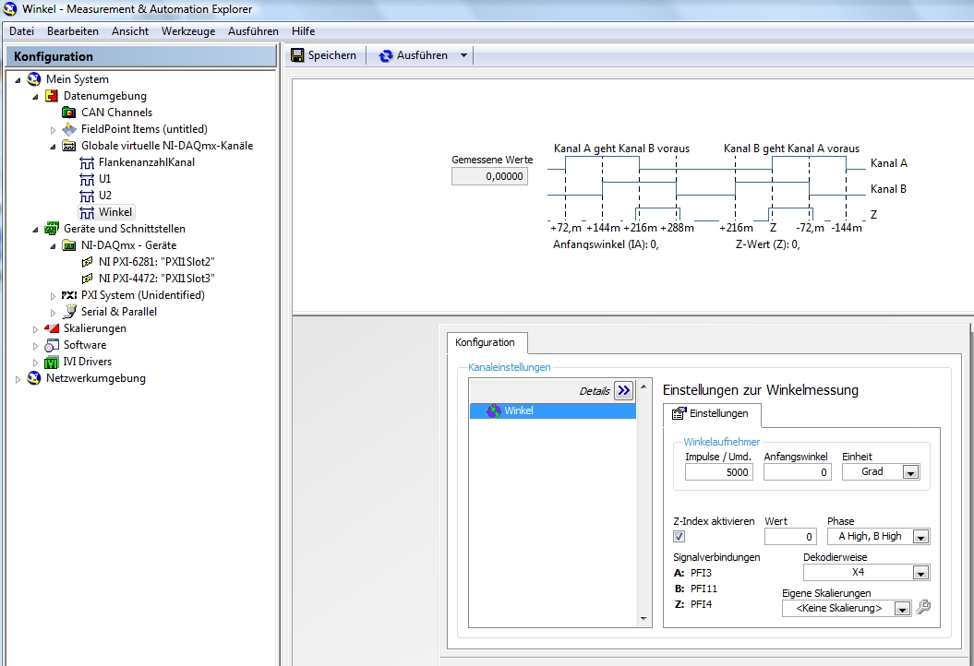This screenshot has height=666, width=974.
Task: Collapse the Datenumgebung tree node
Action: point(35,97)
